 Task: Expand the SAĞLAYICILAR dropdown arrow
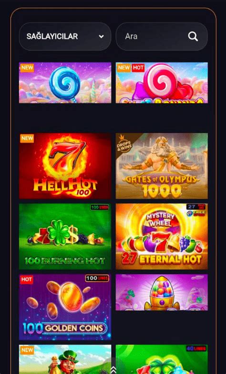point(102,36)
